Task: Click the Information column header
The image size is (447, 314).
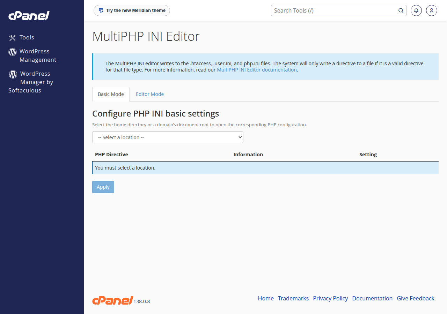Action: pyautogui.click(x=248, y=155)
